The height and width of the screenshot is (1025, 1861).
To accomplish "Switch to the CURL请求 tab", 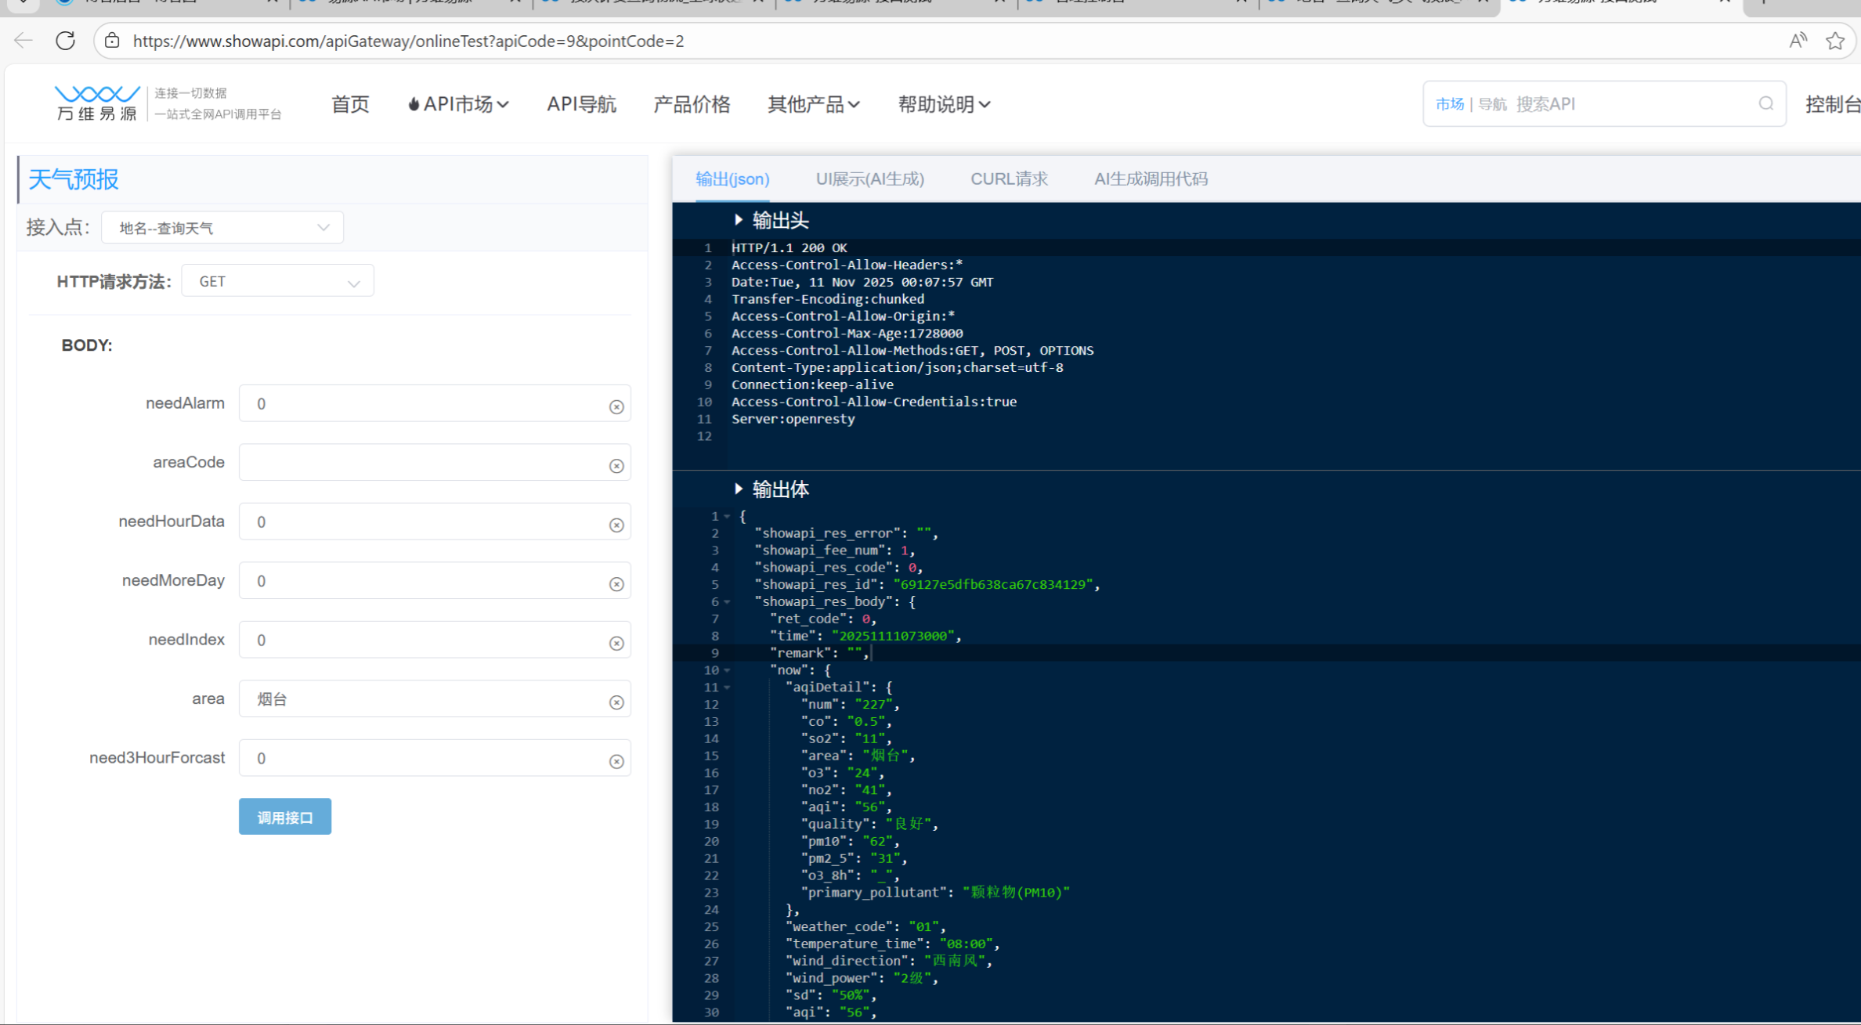I will pyautogui.click(x=1009, y=179).
